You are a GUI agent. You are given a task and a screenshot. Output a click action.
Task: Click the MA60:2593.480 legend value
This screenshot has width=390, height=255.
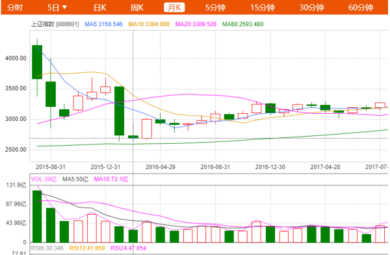coord(242,24)
